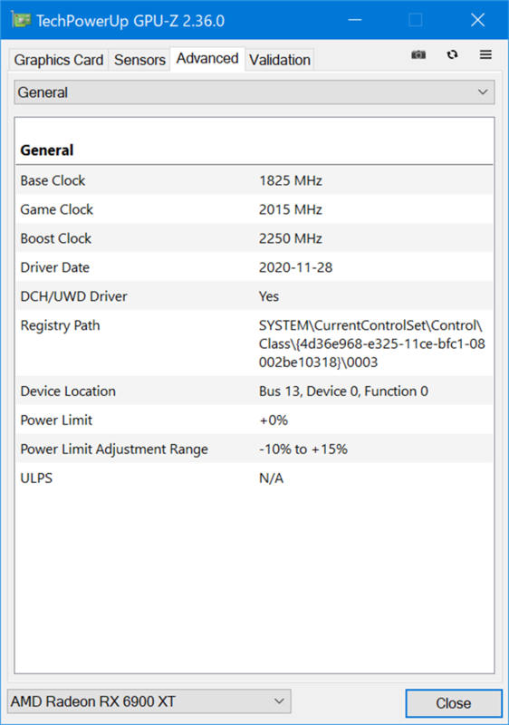The height and width of the screenshot is (725, 509).
Task: Click the Close button
Action: (x=454, y=703)
